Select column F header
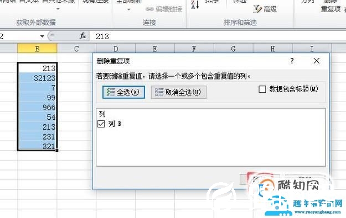The height and width of the screenshot is (218, 346). 194,49
